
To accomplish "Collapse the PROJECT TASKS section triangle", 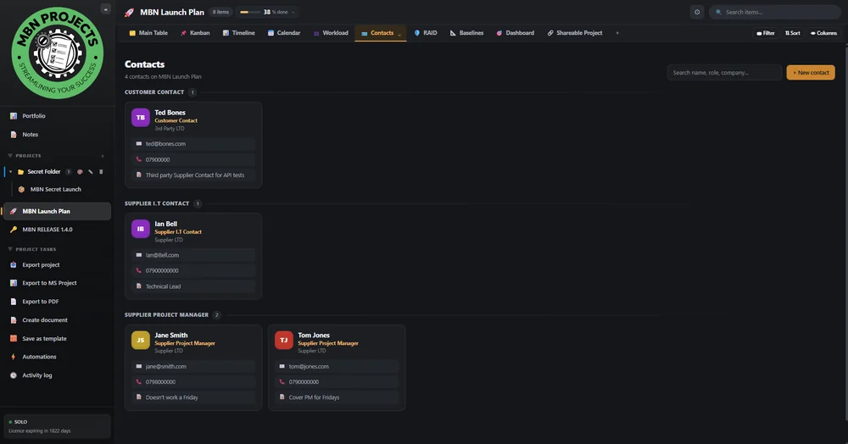I will [x=9, y=249].
